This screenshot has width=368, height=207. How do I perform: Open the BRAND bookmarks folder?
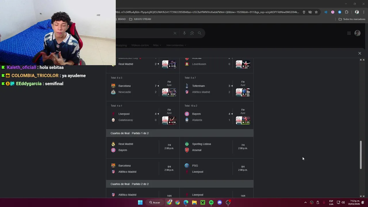click(x=120, y=19)
